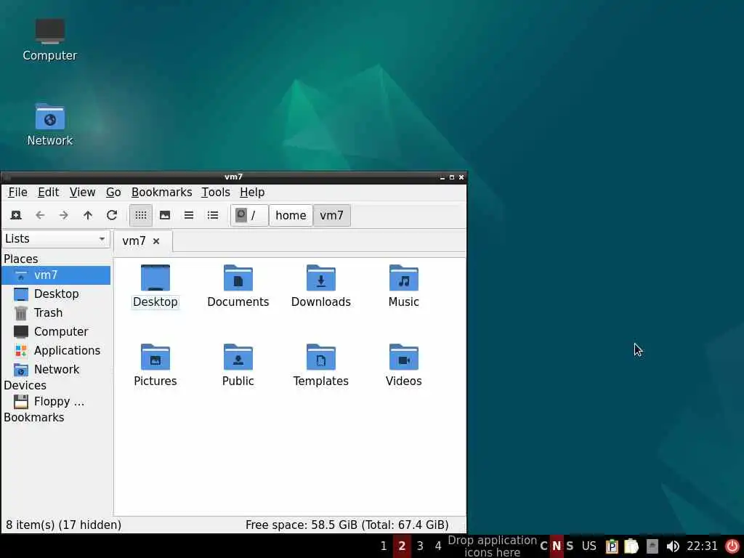Click the red power button icon
Image resolution: width=744 pixels, height=558 pixels.
732,546
